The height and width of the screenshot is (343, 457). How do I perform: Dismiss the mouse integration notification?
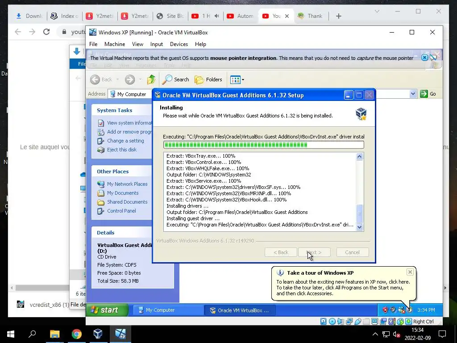tap(425, 58)
